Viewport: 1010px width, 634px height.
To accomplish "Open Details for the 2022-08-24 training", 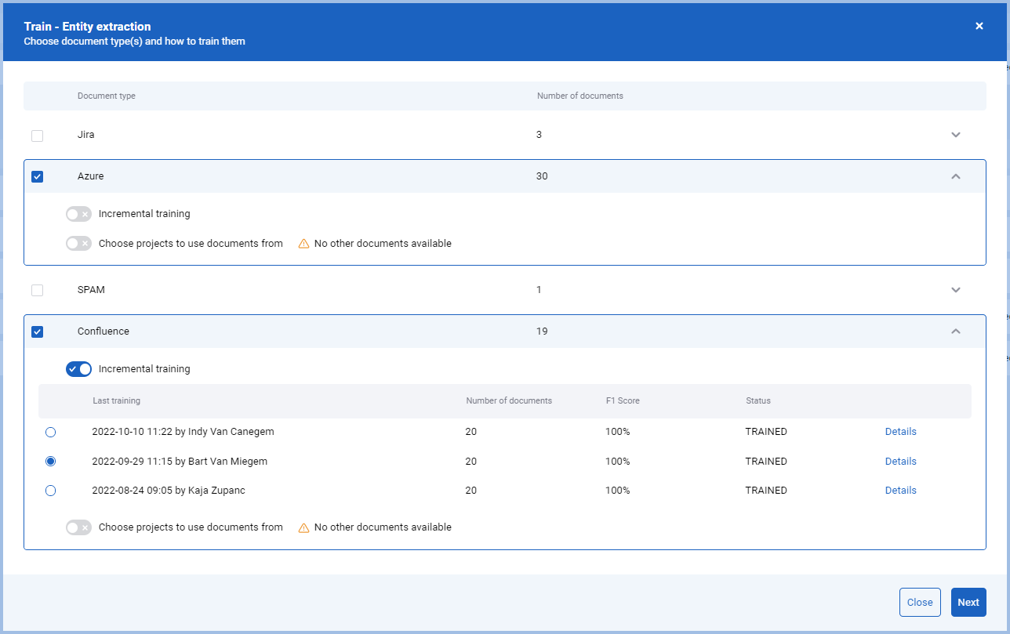I will pyautogui.click(x=901, y=491).
